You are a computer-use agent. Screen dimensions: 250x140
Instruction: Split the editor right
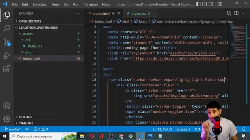(236, 13)
